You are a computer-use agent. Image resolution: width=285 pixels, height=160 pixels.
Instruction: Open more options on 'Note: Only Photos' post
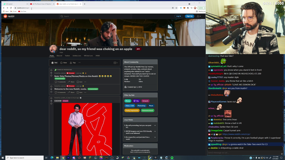pyautogui.click(x=85, y=82)
